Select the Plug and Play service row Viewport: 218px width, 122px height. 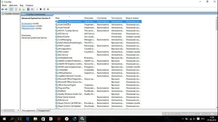point(98,88)
